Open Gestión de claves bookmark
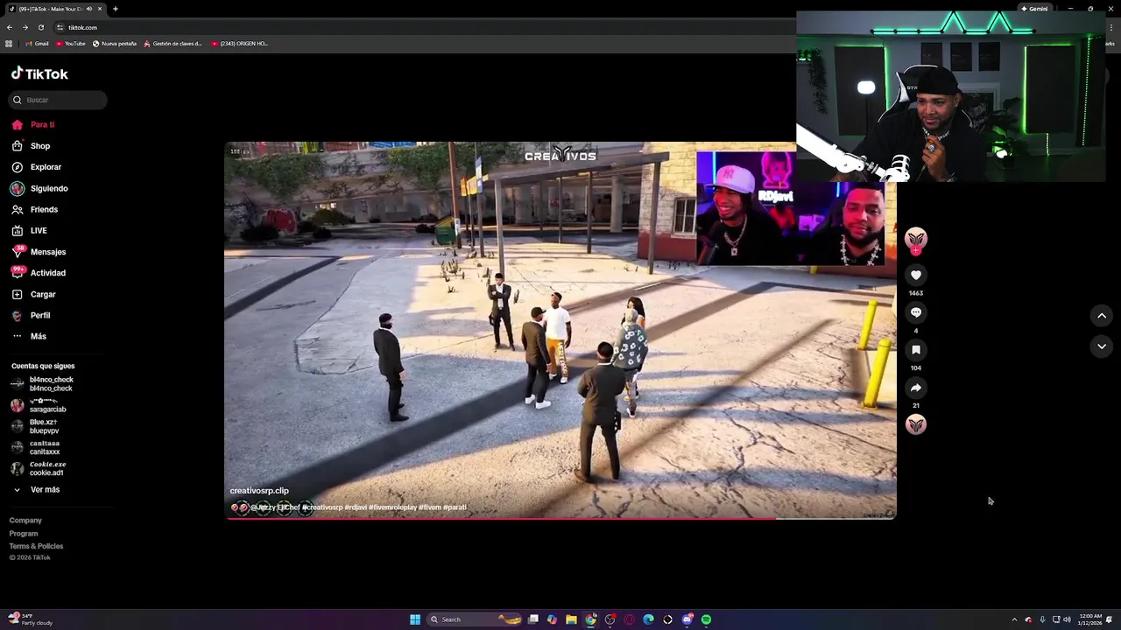The image size is (1121, 630). pos(173,43)
